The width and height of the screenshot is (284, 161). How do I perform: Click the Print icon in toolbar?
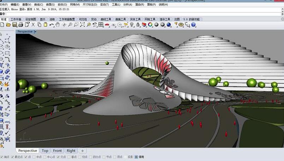point(20,25)
